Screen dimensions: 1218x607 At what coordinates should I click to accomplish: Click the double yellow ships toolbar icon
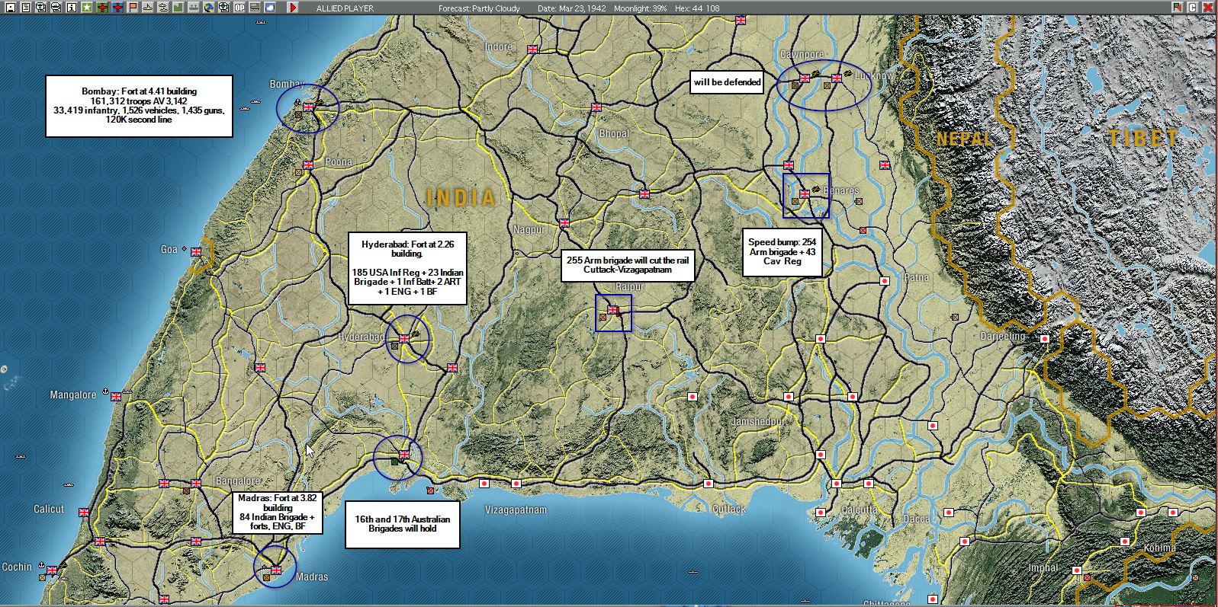[x=162, y=8]
